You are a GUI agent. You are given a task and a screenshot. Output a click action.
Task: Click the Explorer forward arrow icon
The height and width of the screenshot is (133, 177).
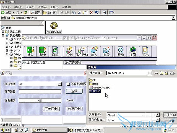pyautogui.click(x=17, y=12)
